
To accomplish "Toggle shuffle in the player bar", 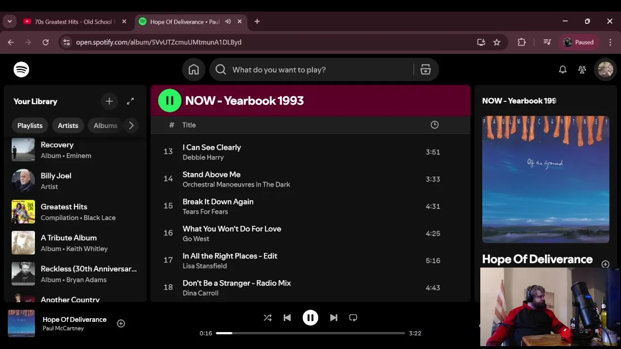I will click(267, 317).
